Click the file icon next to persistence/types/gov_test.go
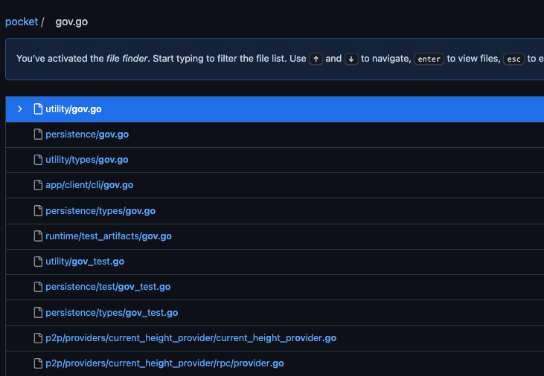The image size is (544, 376). 38,312
